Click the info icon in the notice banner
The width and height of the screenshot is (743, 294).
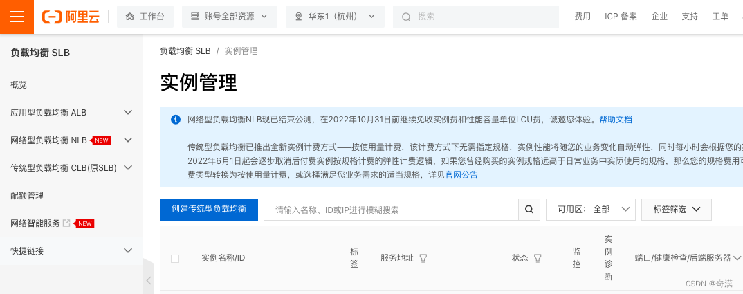point(175,120)
